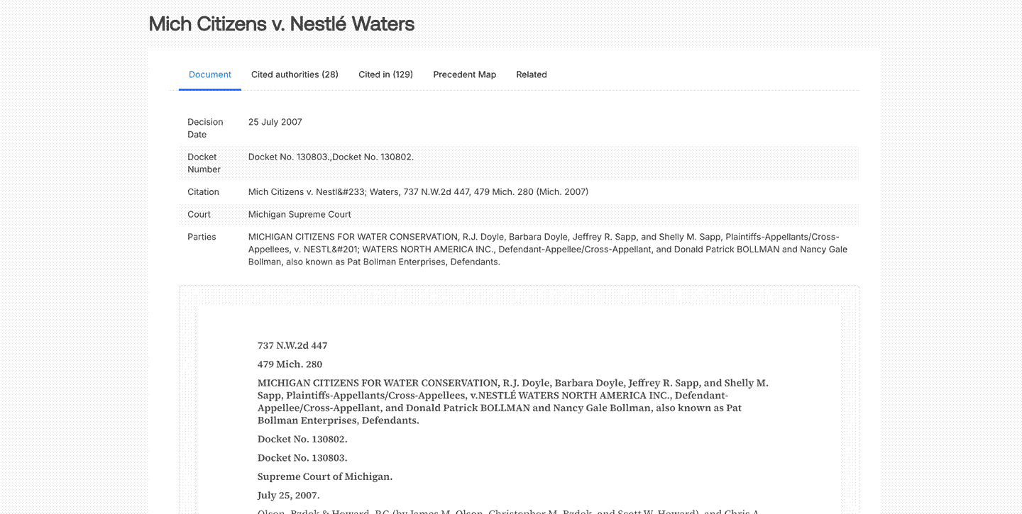Click the Court field label

tap(199, 214)
